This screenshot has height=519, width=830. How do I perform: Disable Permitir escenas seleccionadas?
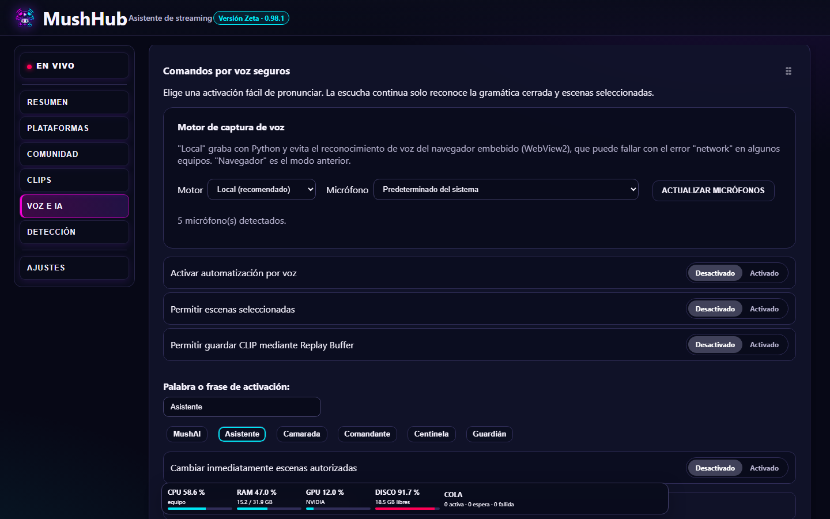coord(715,309)
